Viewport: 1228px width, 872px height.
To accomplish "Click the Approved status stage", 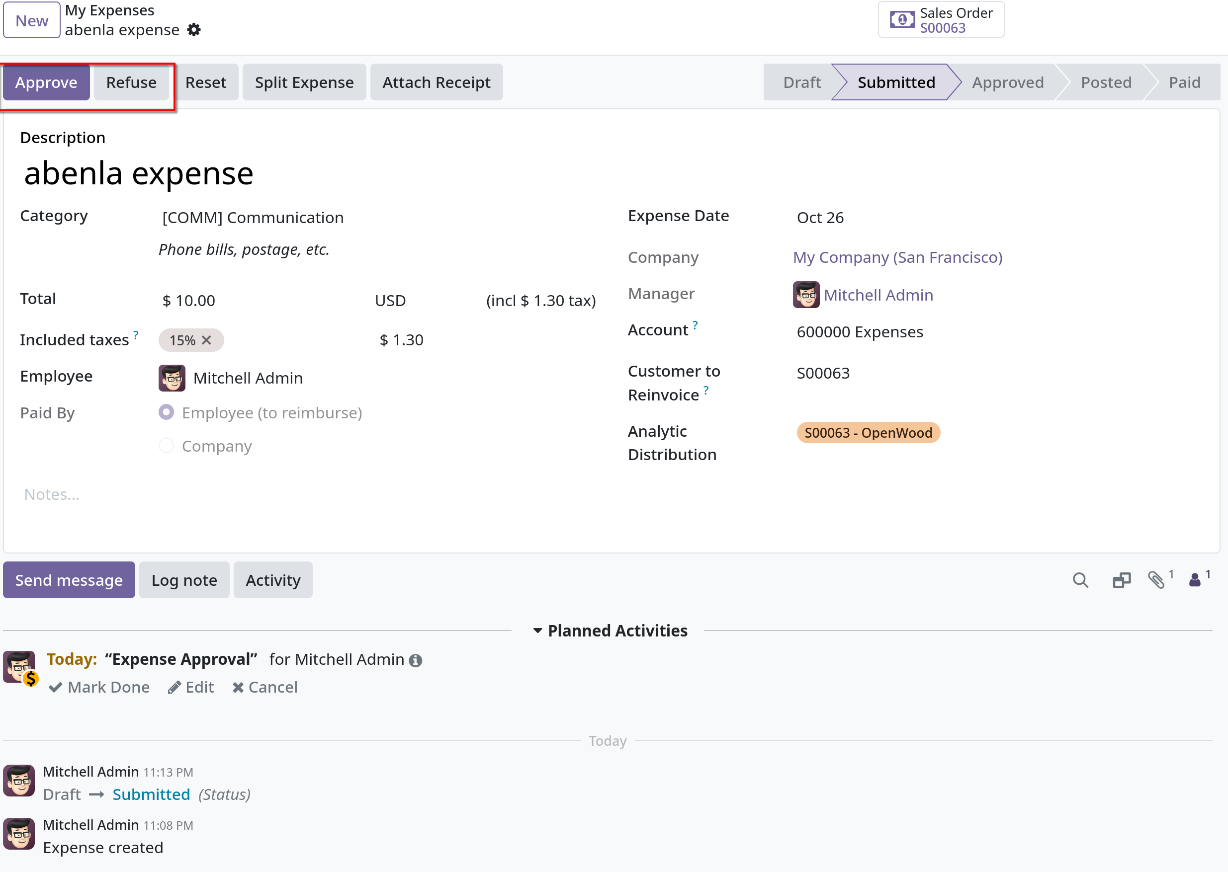I will (1007, 82).
